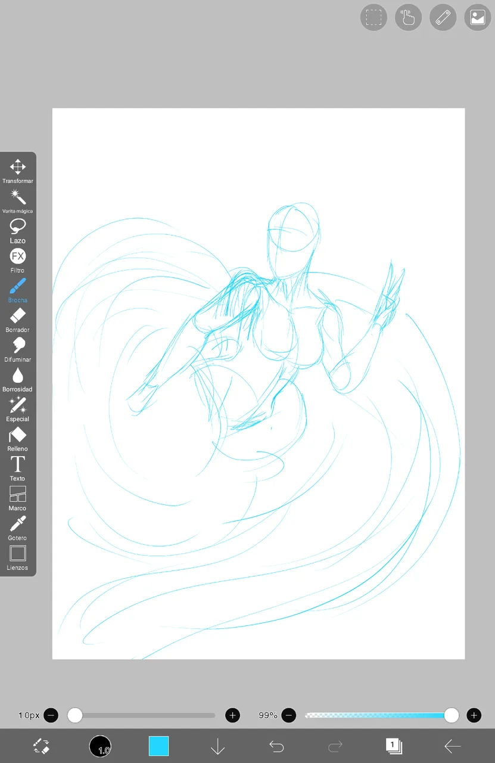Decrease brush size with minus button
495x763 pixels.
[x=51, y=715]
